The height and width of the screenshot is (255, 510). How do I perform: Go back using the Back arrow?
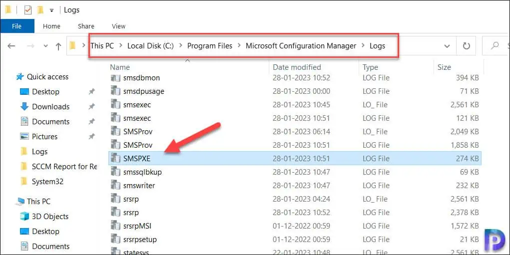coord(11,46)
